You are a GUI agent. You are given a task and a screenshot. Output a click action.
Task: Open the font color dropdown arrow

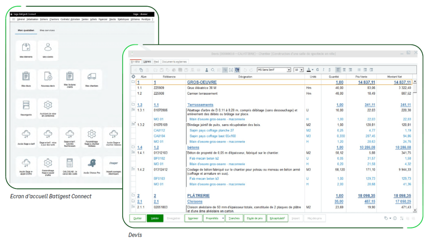313,70
